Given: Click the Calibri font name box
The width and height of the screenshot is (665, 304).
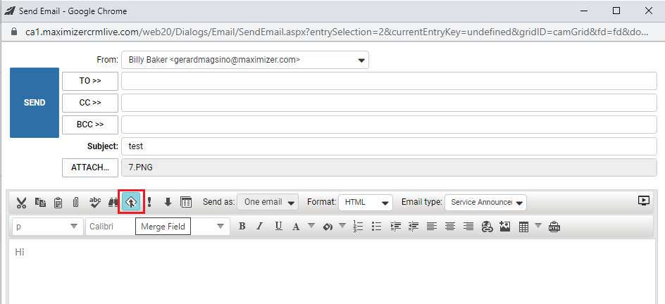Looking at the screenshot, I should point(111,227).
